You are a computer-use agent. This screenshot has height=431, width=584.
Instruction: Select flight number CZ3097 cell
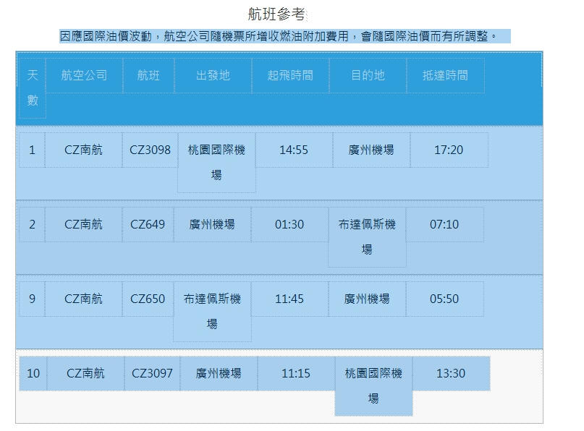tap(153, 373)
